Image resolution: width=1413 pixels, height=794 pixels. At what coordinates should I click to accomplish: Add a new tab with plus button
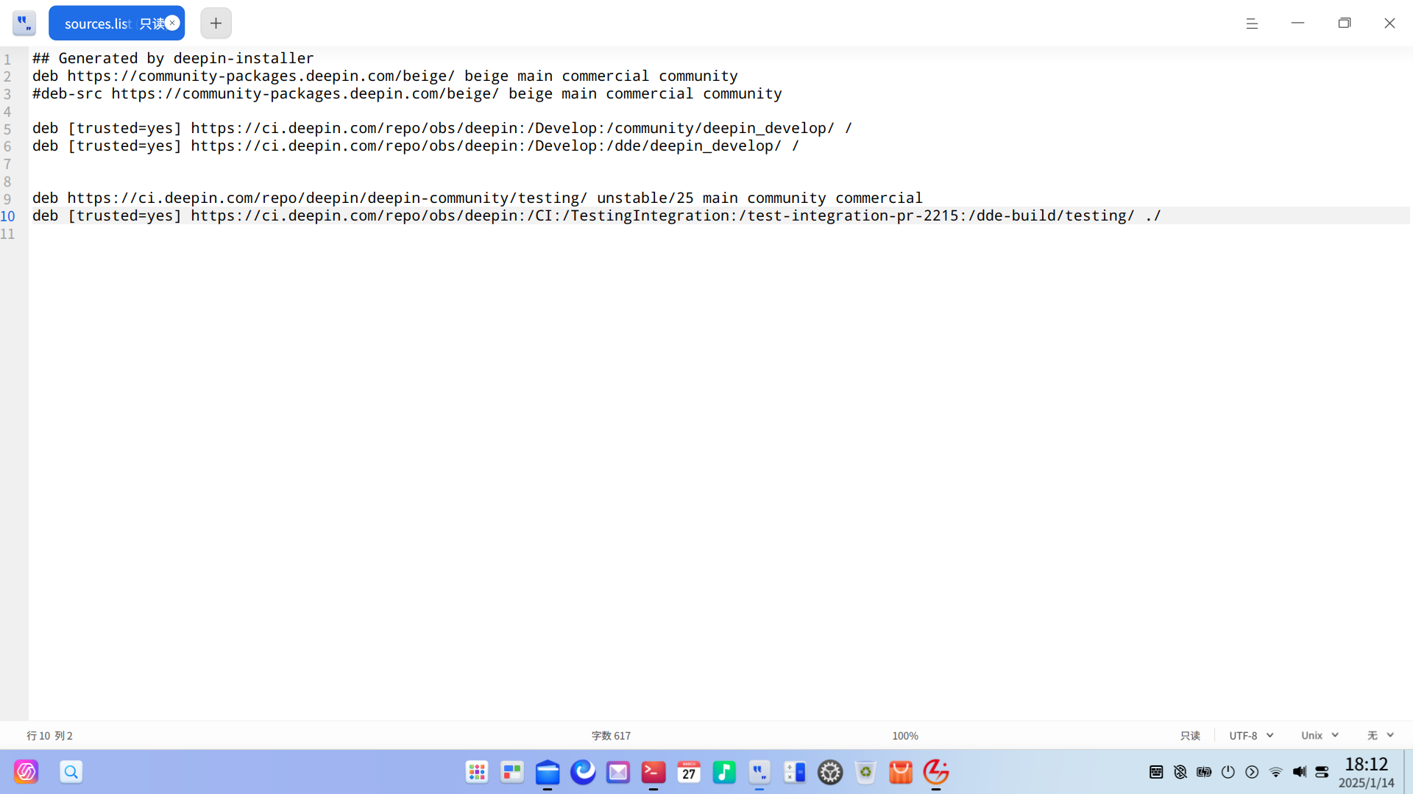[x=216, y=24]
